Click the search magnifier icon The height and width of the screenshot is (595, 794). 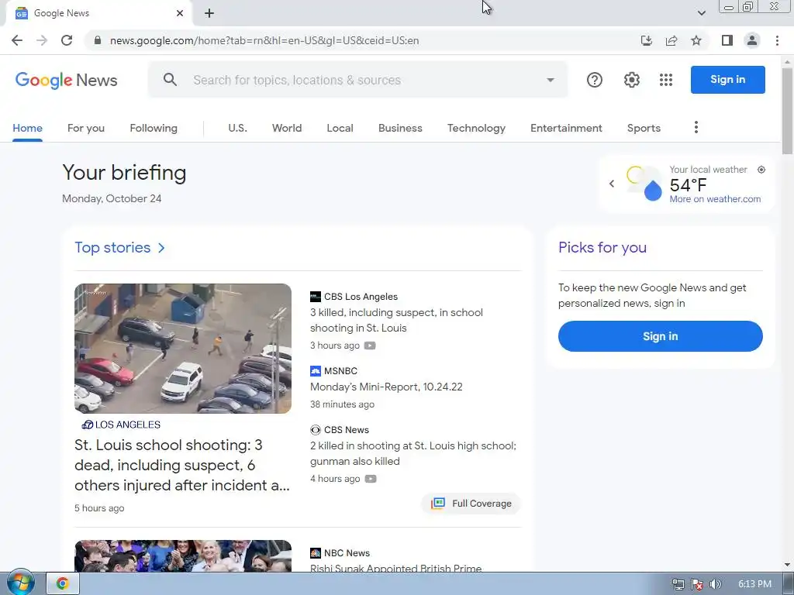pos(170,80)
